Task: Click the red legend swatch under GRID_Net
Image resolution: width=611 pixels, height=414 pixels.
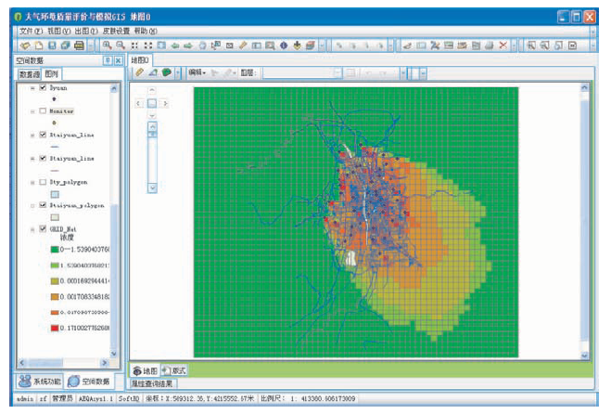Action: [54, 328]
